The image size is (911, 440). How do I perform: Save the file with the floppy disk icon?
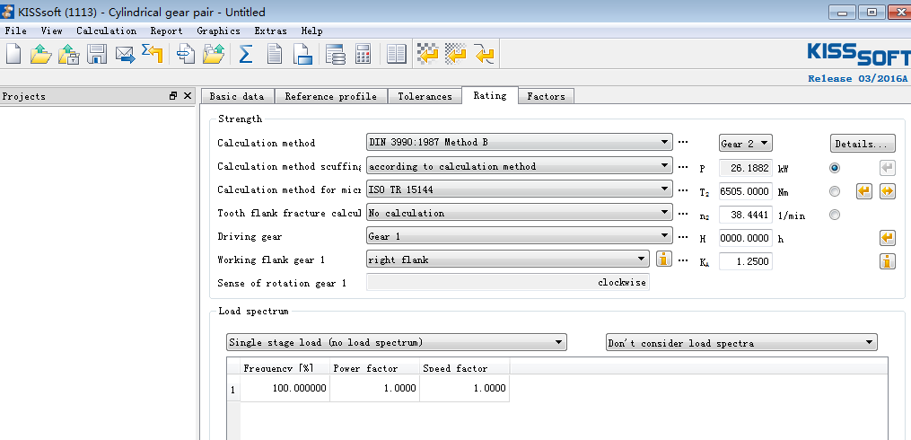tap(97, 54)
